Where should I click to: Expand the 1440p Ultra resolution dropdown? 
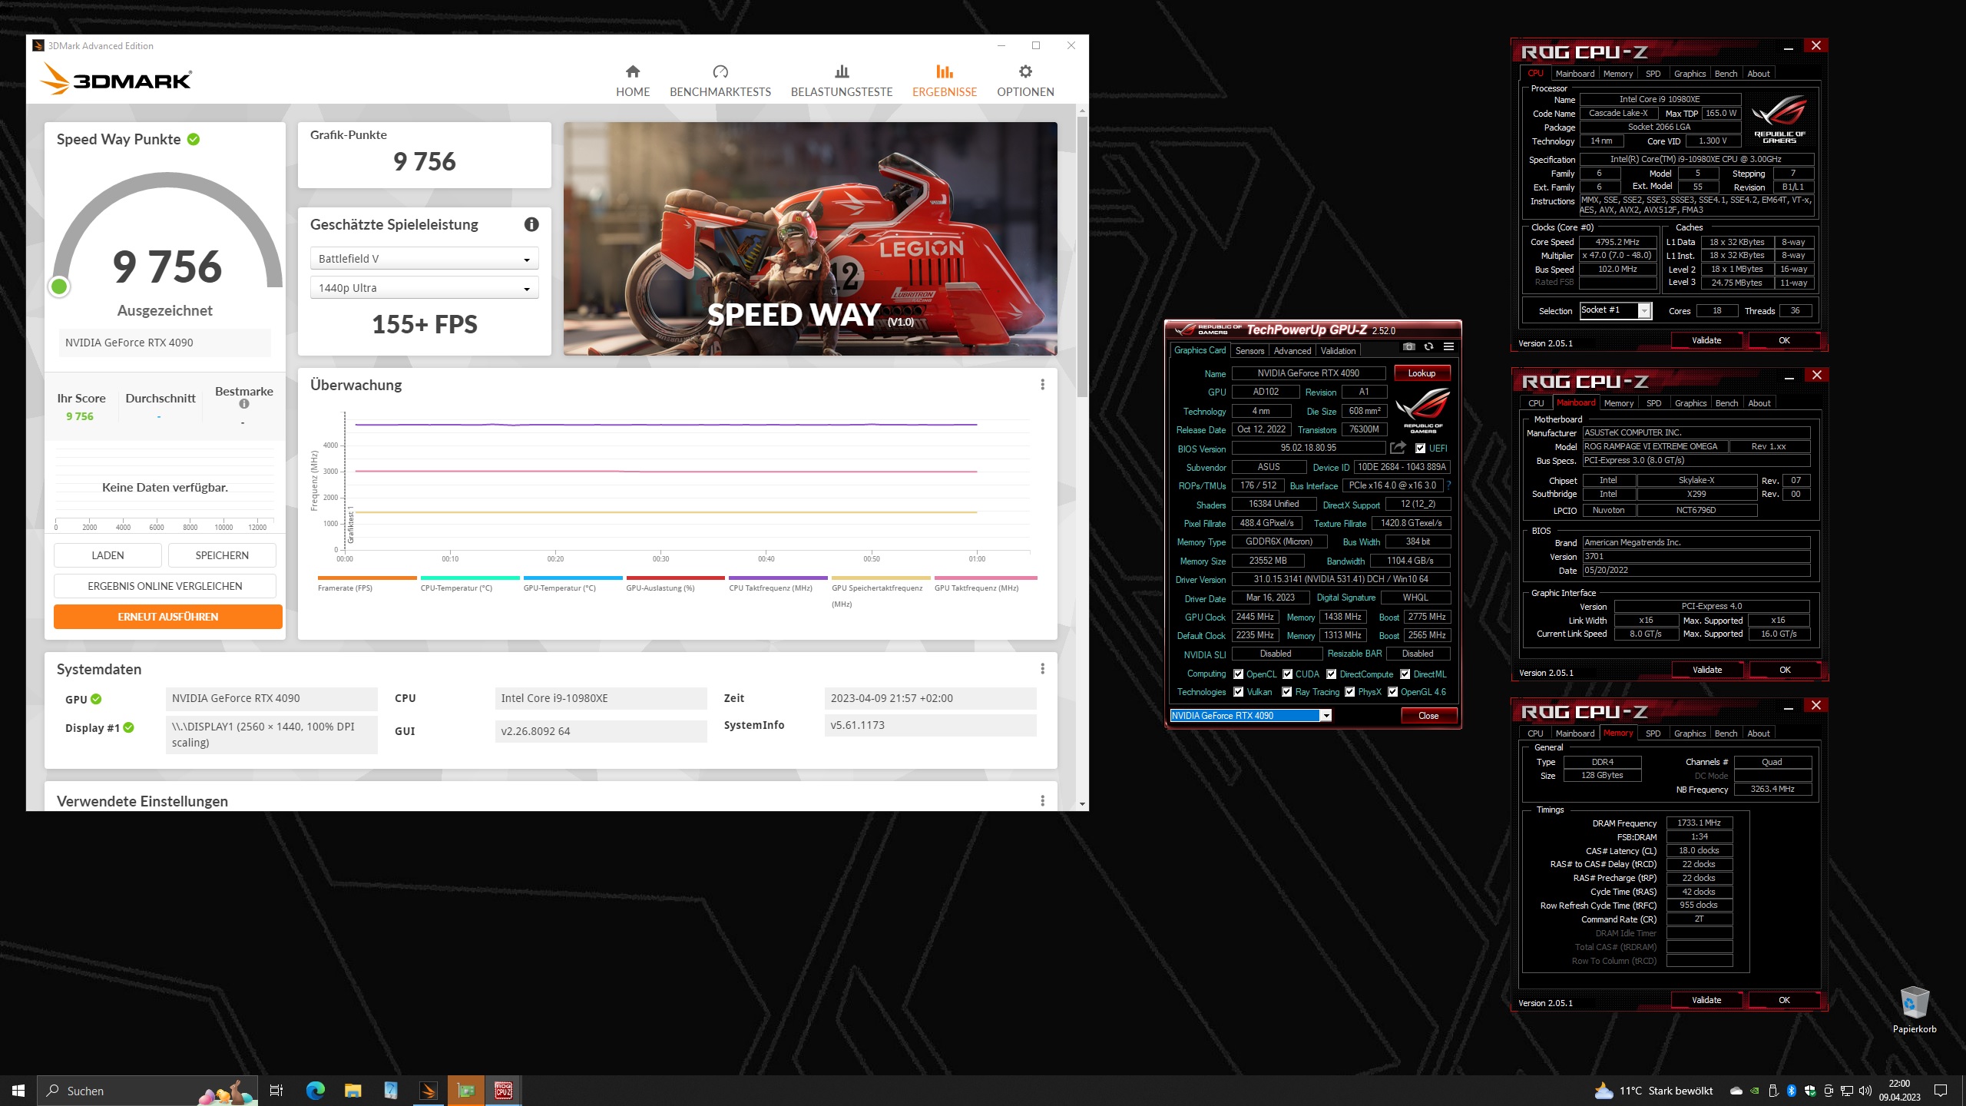click(425, 288)
